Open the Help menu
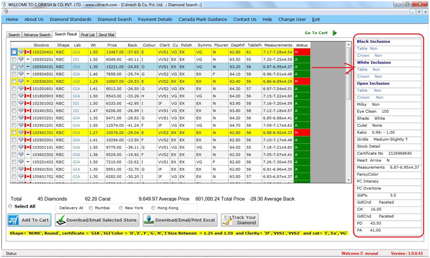 click(267, 20)
